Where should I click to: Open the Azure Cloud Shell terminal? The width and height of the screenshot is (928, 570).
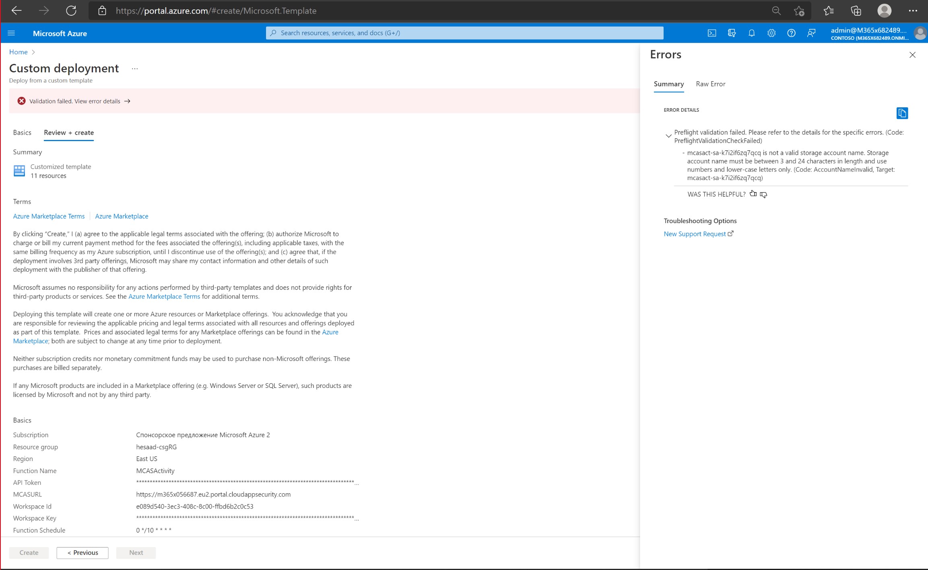point(711,33)
